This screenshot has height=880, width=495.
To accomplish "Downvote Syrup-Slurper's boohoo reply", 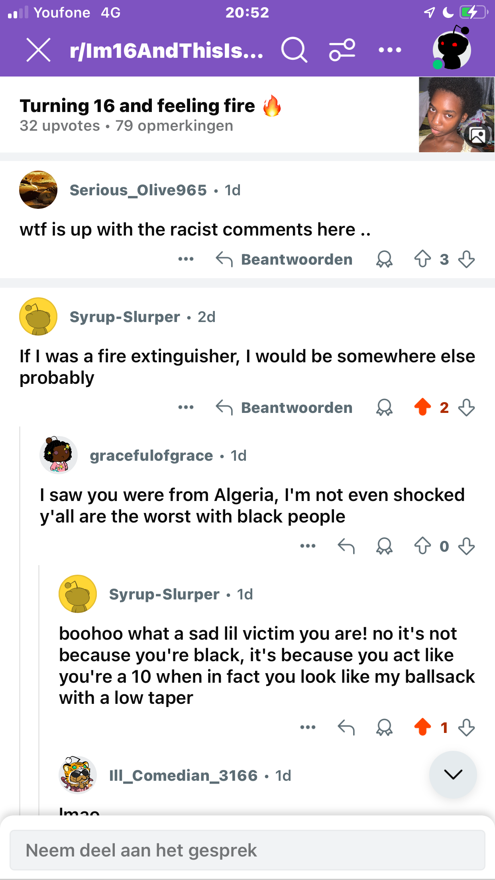I will 466,728.
